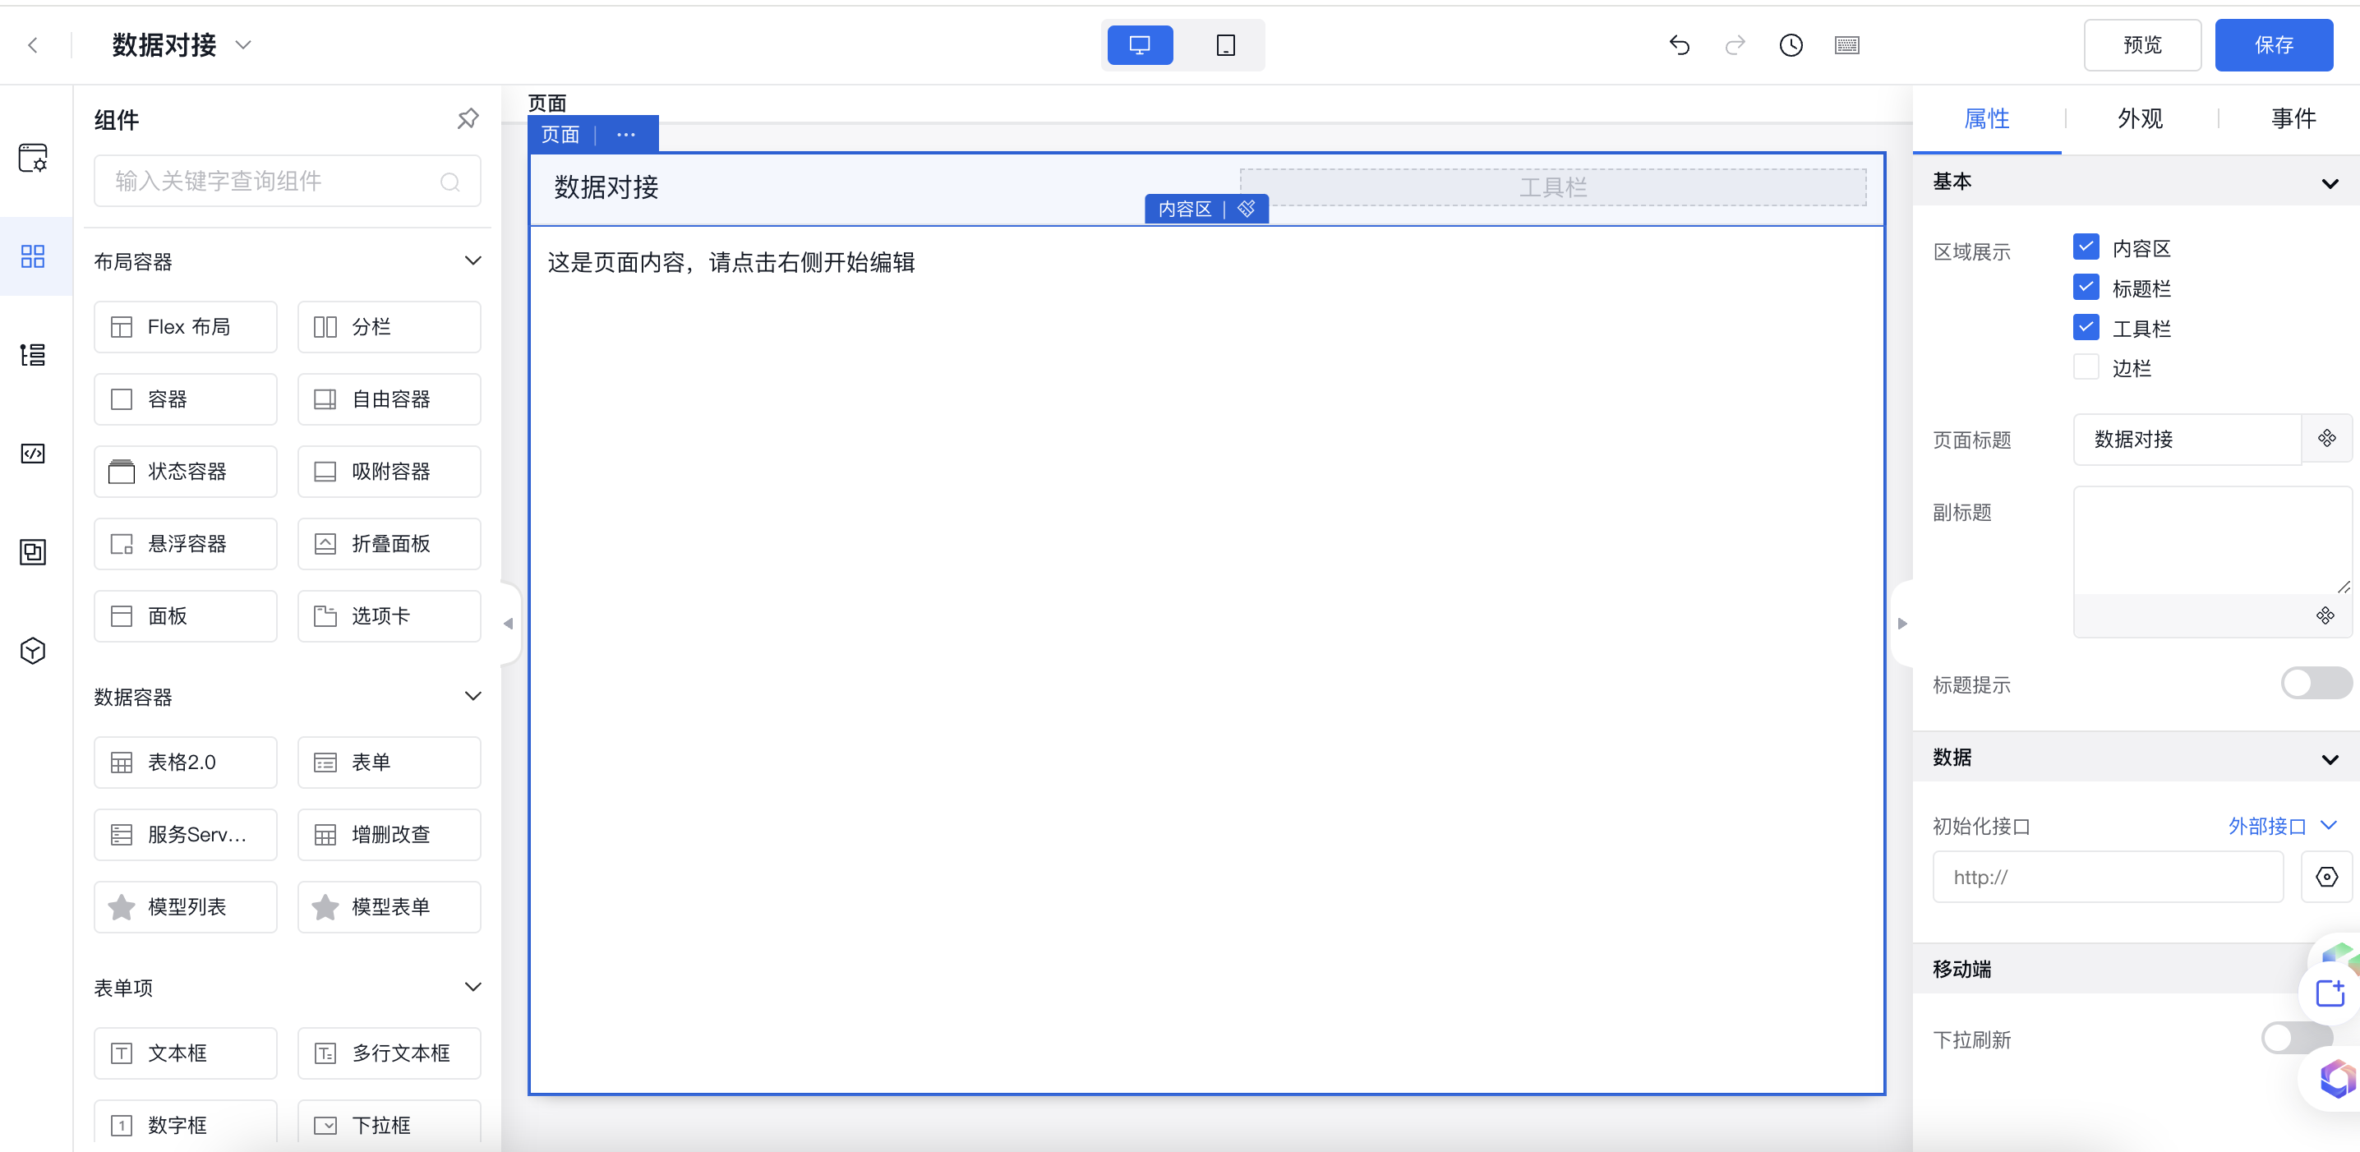This screenshot has height=1152, width=2360.
Task: Click the 预览 button
Action: pyautogui.click(x=2142, y=45)
